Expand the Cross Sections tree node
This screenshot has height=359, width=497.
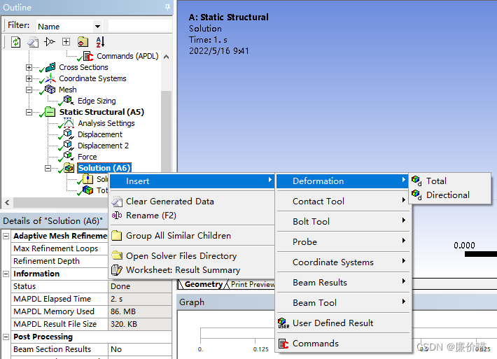[29, 67]
